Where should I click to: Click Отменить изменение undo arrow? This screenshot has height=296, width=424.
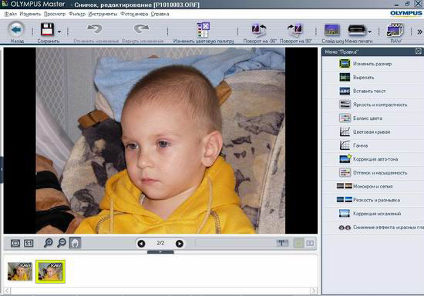tap(95, 28)
